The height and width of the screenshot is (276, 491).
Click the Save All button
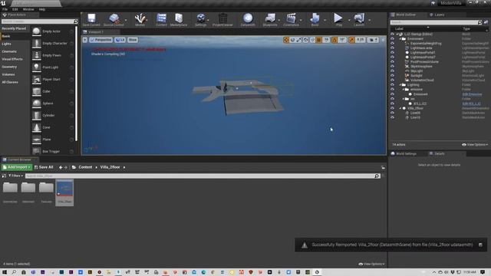point(44,167)
